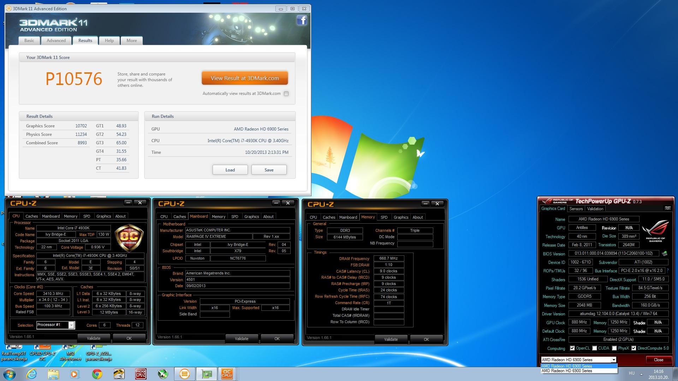Toggle the PhysX checkbox in GPU-Z
Screen dimensions: 678x381
pos(614,348)
